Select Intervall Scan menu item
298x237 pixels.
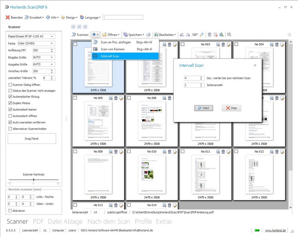click(125, 56)
